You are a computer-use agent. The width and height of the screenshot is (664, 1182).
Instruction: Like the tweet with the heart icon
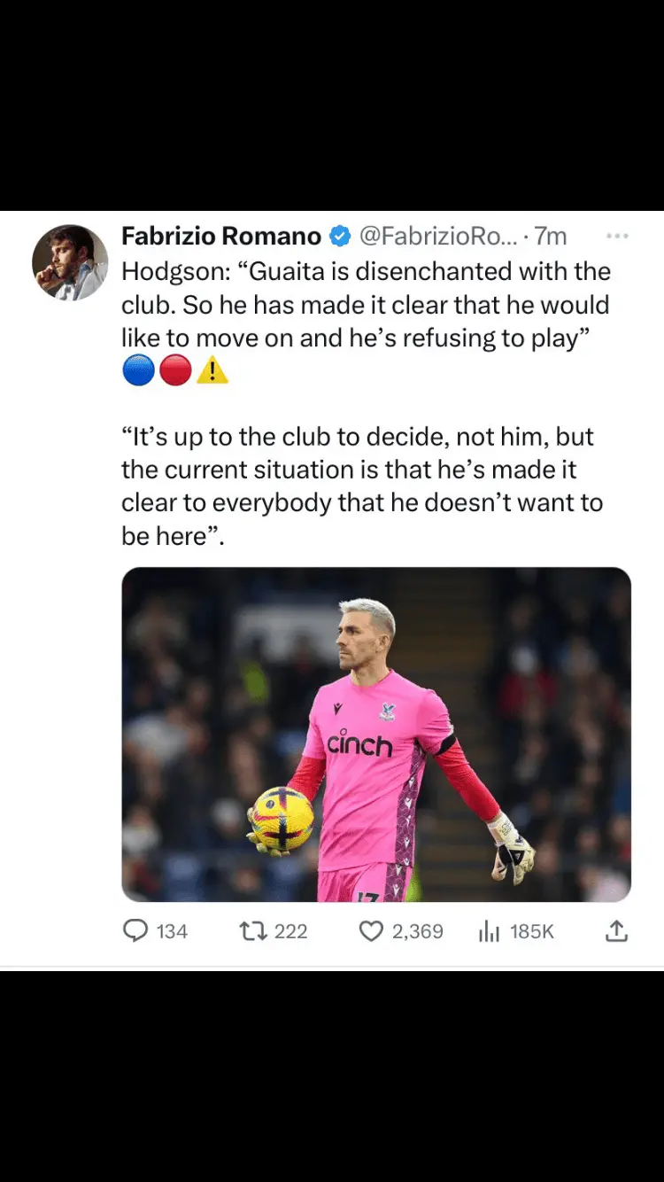372,931
